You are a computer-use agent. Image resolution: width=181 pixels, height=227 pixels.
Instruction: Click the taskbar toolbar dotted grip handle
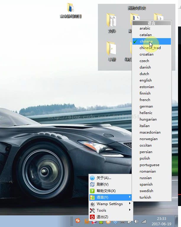(72, 221)
